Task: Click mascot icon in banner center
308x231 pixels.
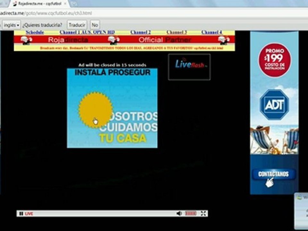Action: click(x=114, y=40)
